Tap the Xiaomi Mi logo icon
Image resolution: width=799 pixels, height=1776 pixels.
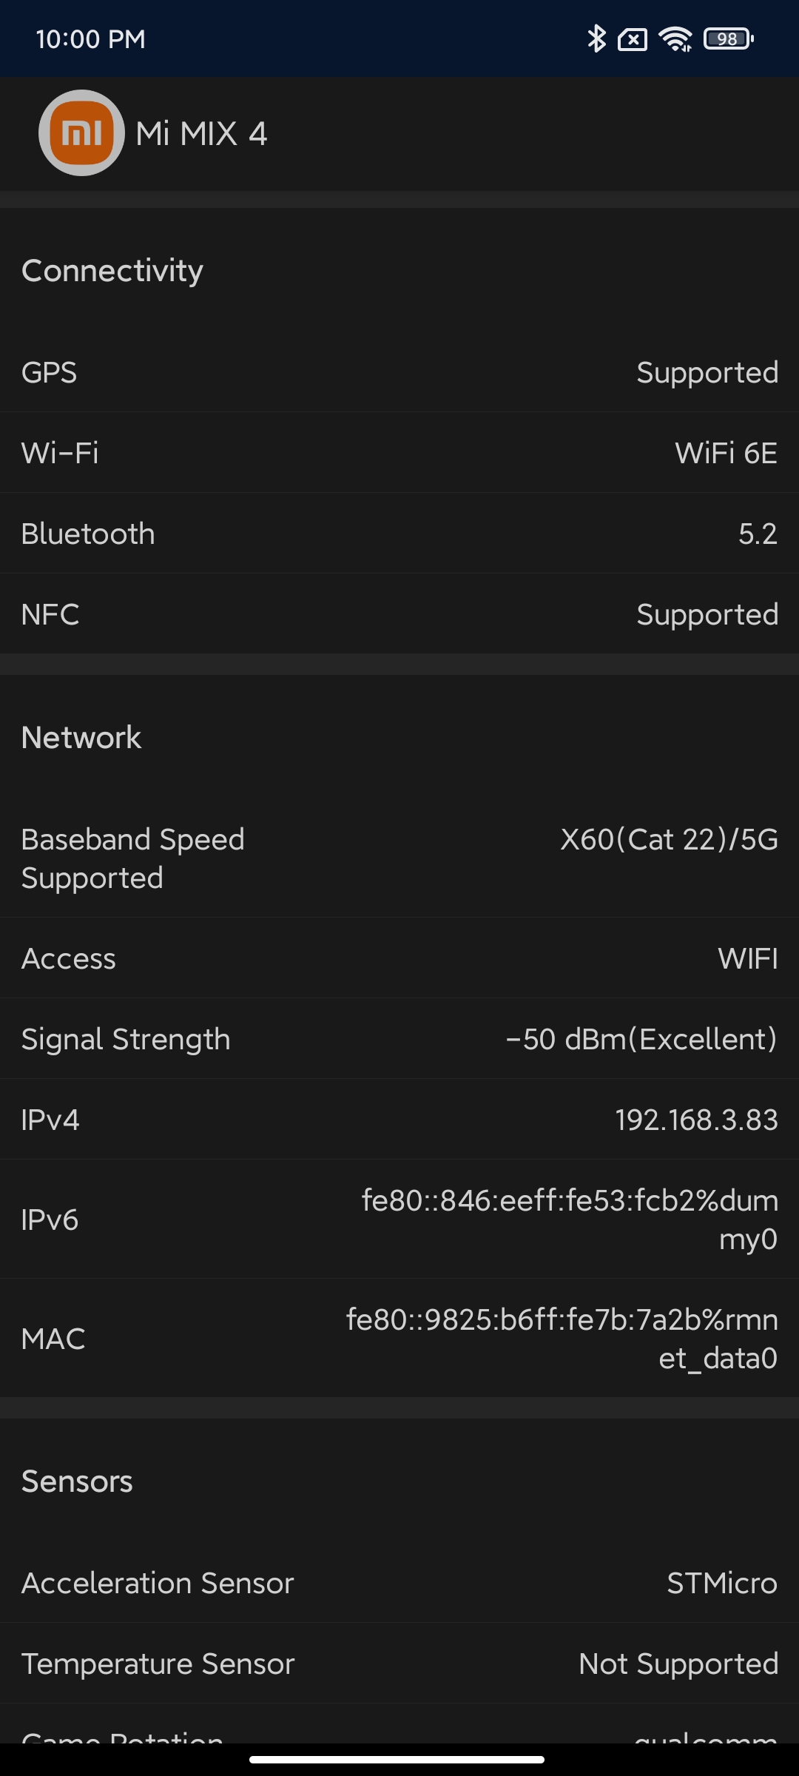(x=81, y=133)
